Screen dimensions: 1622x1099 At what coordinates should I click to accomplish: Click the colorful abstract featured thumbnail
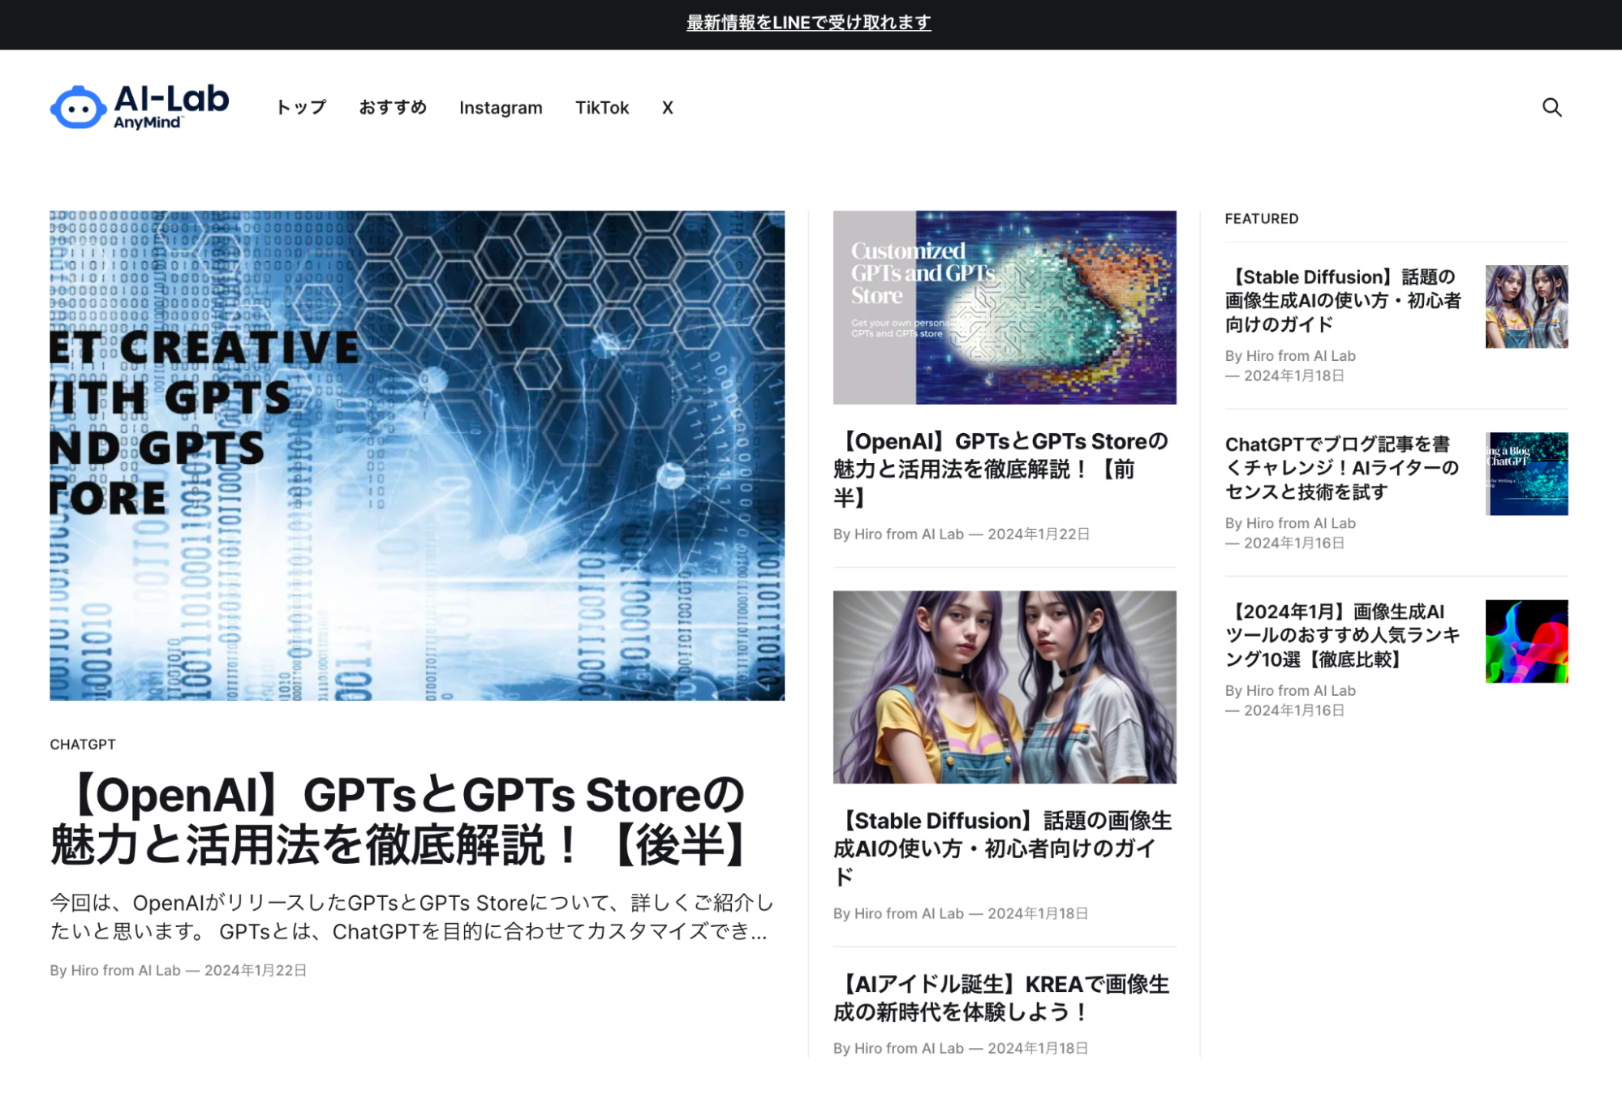pos(1526,641)
